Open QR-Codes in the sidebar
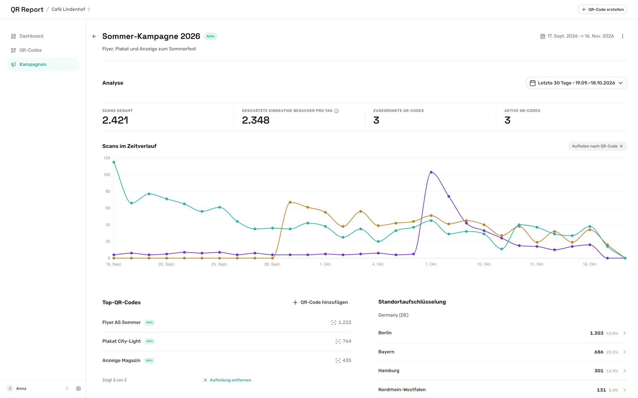Viewport: 638px width, 398px height. [43, 50]
